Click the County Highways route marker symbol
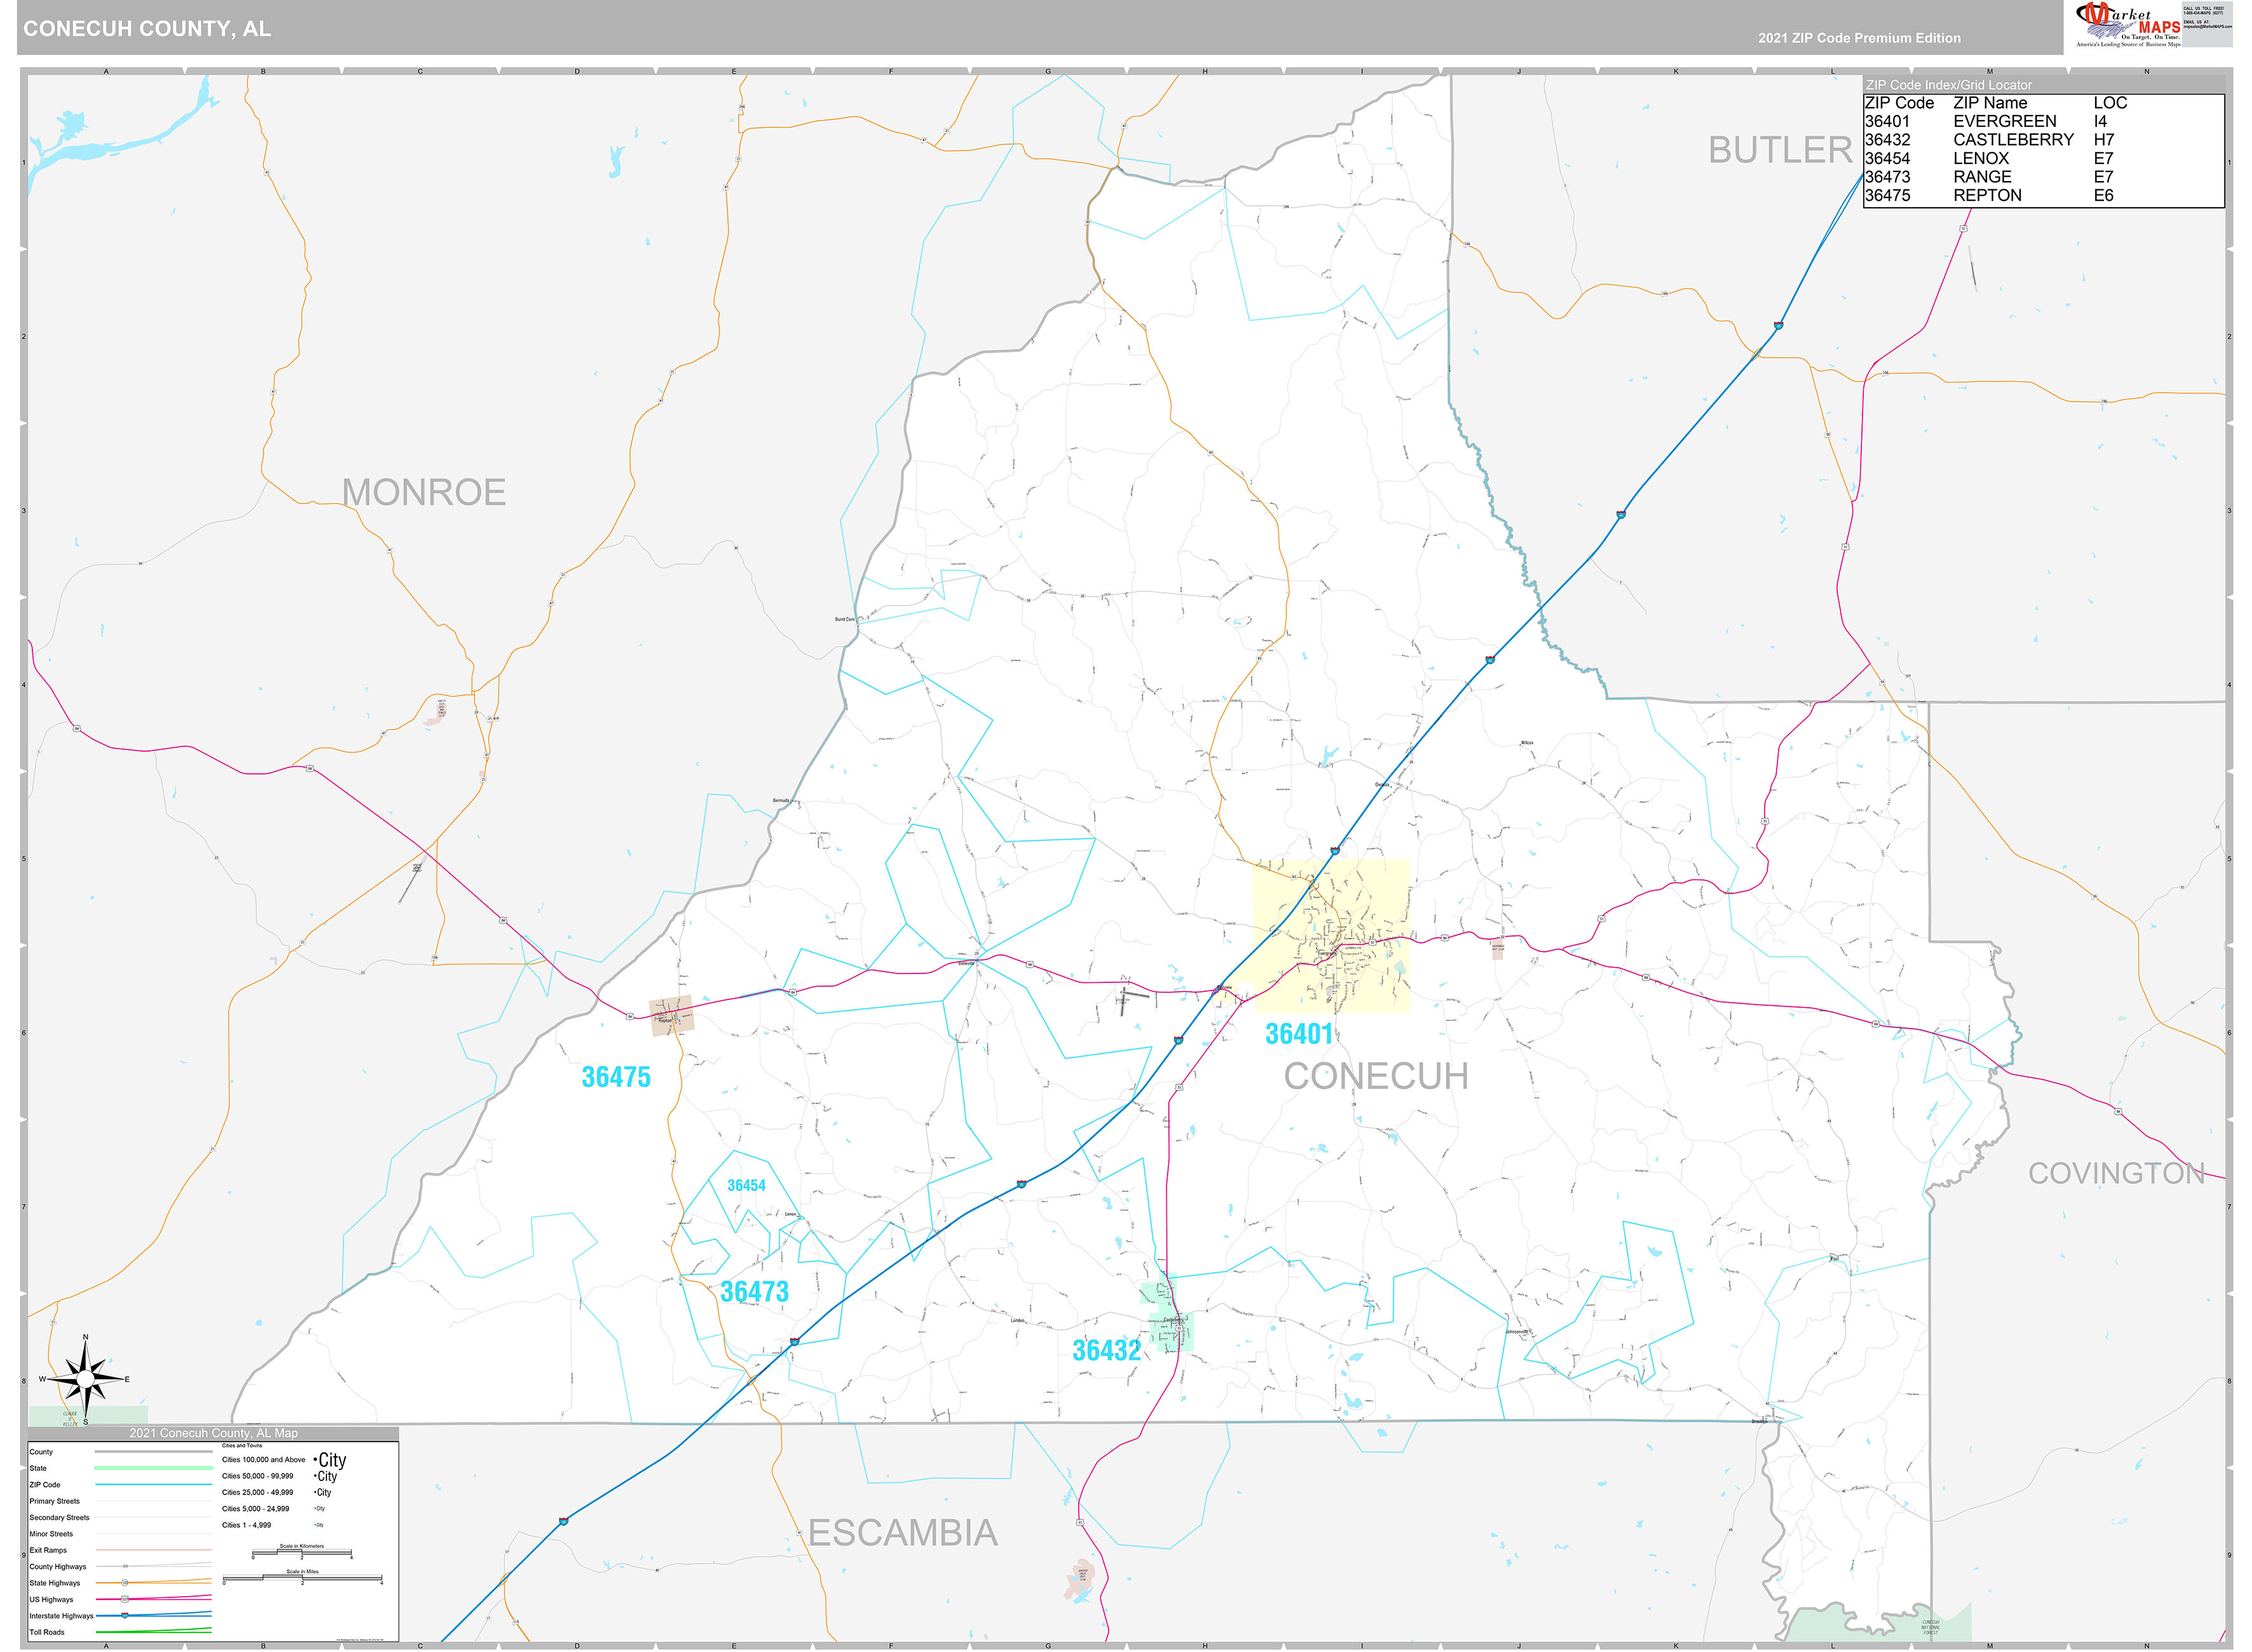This screenshot has height=1652, width=2252. [126, 1567]
